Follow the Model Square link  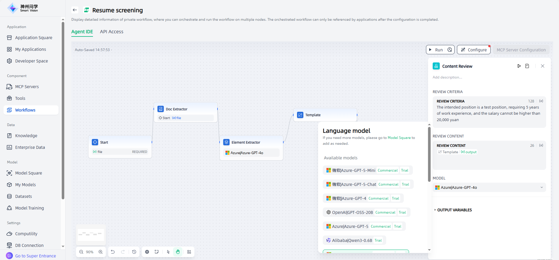399,138
